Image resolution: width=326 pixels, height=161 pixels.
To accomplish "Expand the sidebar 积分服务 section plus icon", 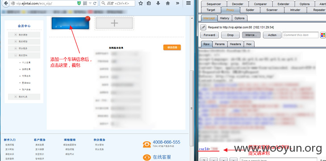I will tap(16, 48).
